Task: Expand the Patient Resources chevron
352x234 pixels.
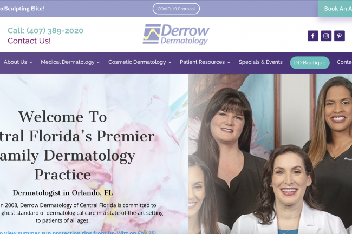Action: (229, 63)
